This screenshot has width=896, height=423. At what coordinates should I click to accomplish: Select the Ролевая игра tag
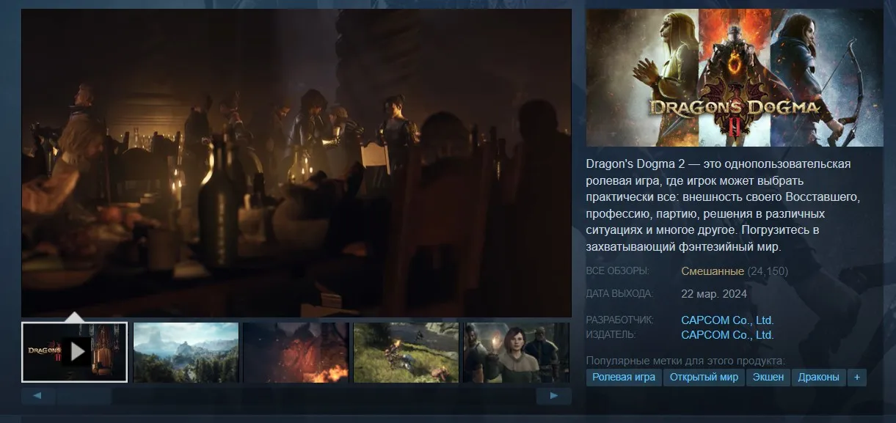(624, 378)
